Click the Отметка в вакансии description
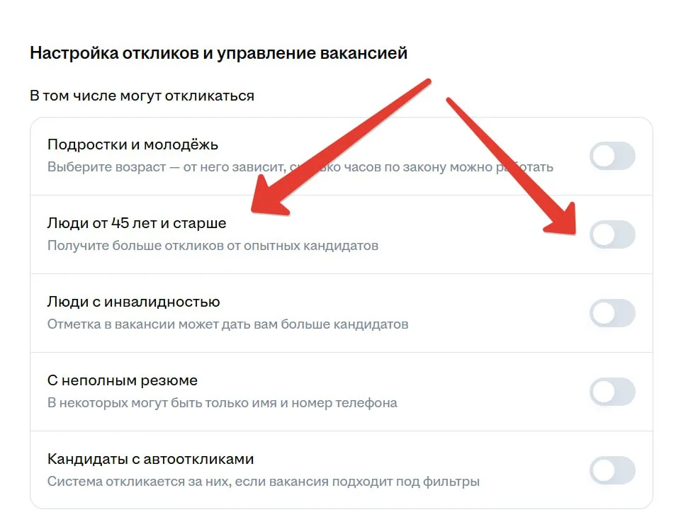Image resolution: width=681 pixels, height=522 pixels. (227, 324)
